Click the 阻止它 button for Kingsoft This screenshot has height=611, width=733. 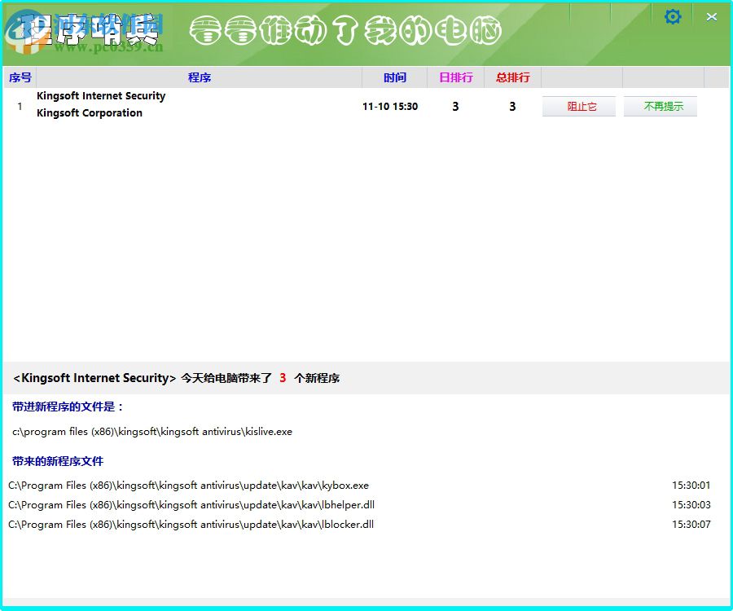pos(579,106)
